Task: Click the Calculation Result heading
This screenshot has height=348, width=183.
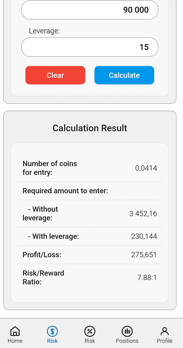Action: [x=89, y=128]
